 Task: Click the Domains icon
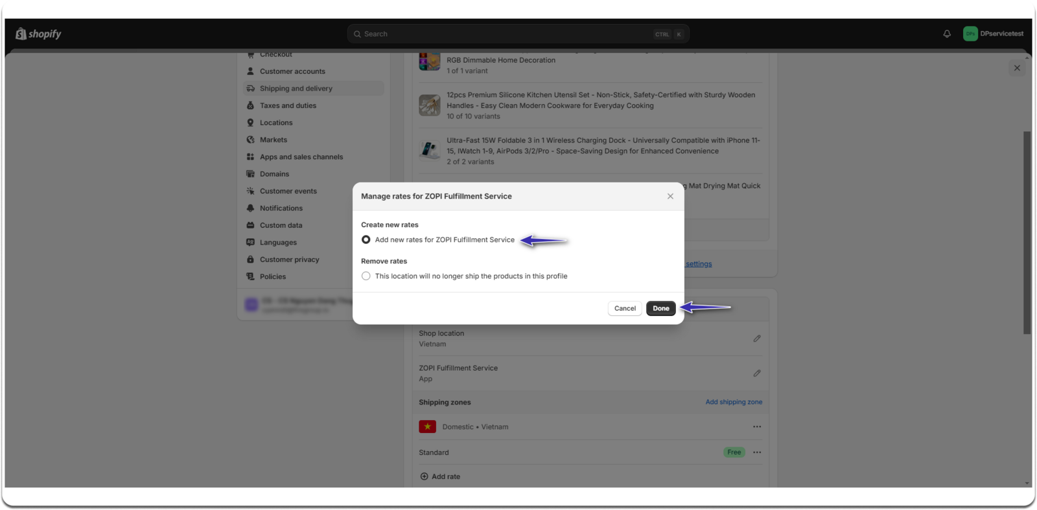(x=250, y=174)
